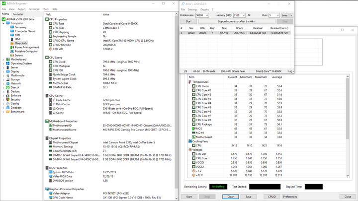Select the Security shield icon
The image size is (358, 201).
point(8,100)
